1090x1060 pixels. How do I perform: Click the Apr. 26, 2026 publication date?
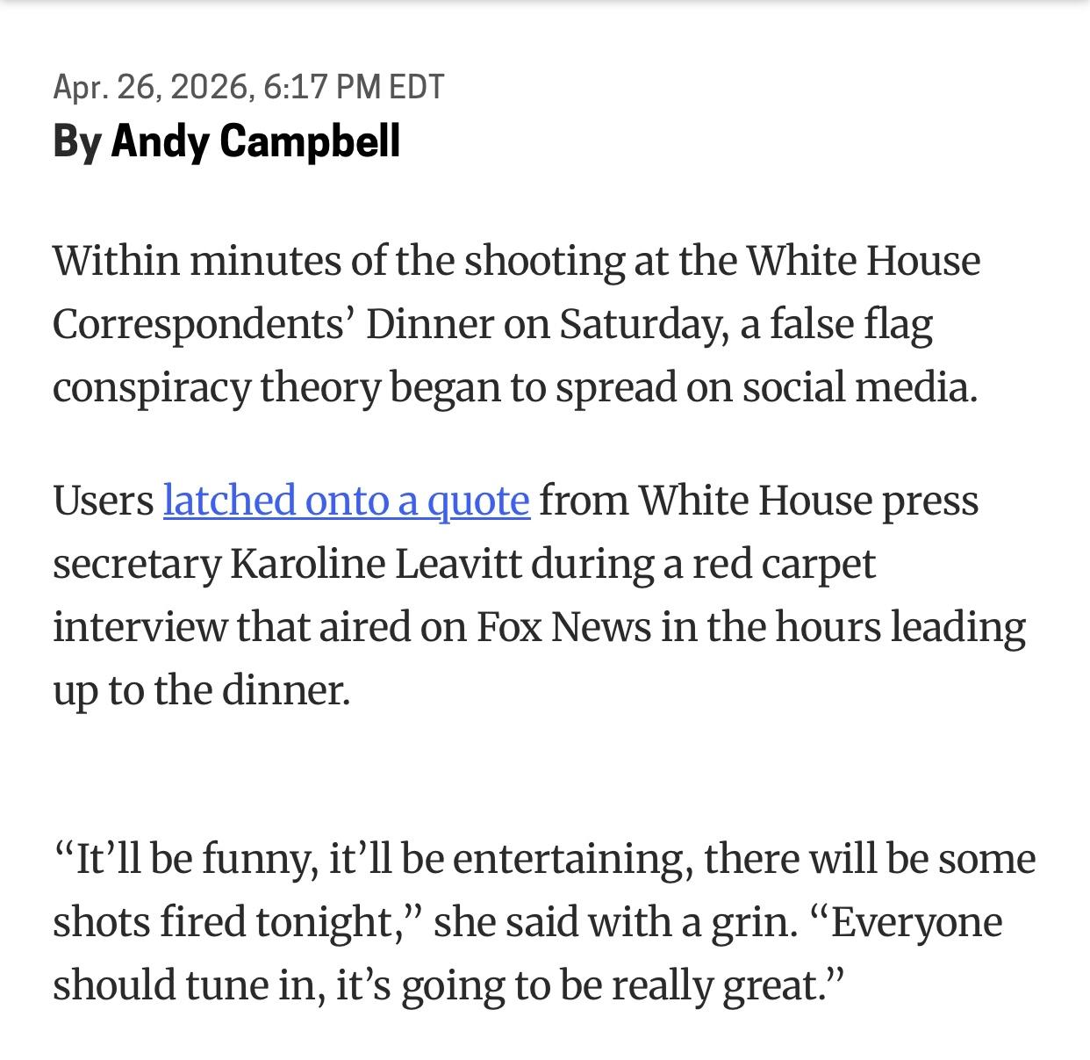click(x=153, y=86)
